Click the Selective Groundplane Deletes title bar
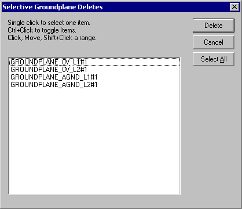 [x=116, y=7]
